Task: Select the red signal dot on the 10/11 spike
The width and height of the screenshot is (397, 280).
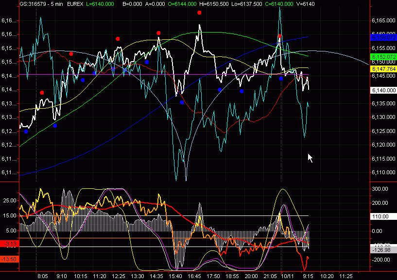Action: coord(279,36)
